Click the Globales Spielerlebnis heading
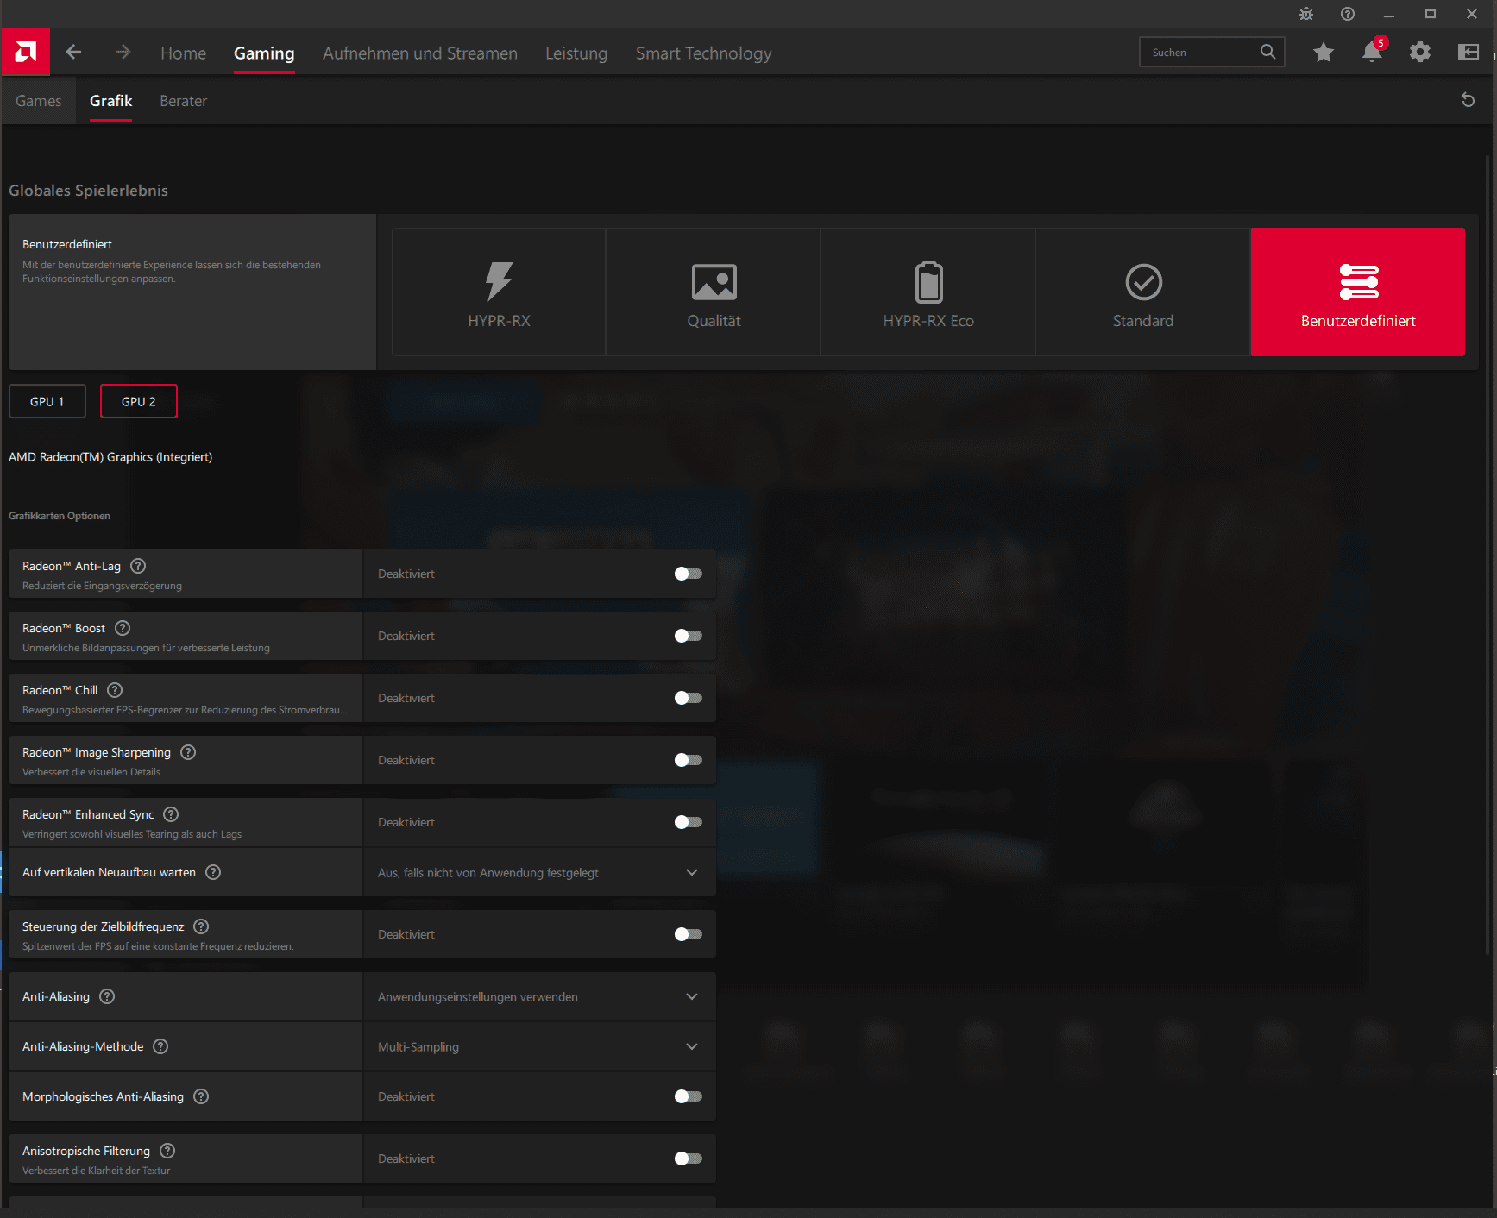The image size is (1497, 1218). point(89,191)
